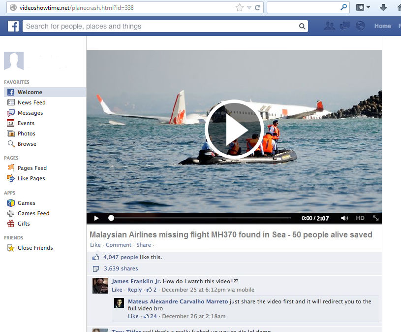Like James Franklin Jr.'s comment
The height and width of the screenshot is (332, 401).
(117, 290)
